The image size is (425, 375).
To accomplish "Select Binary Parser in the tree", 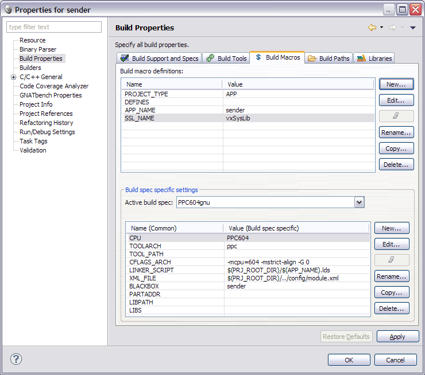I will [x=38, y=49].
